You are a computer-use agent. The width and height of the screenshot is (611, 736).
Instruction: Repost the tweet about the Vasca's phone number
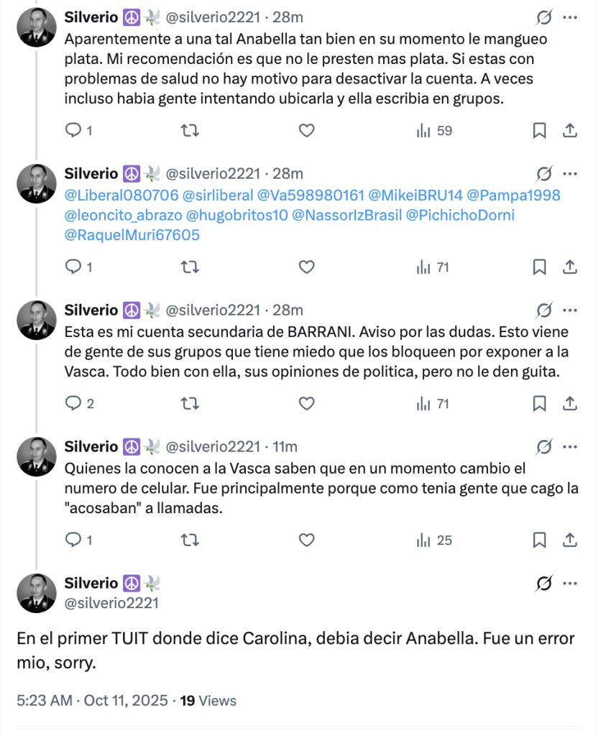tap(190, 540)
